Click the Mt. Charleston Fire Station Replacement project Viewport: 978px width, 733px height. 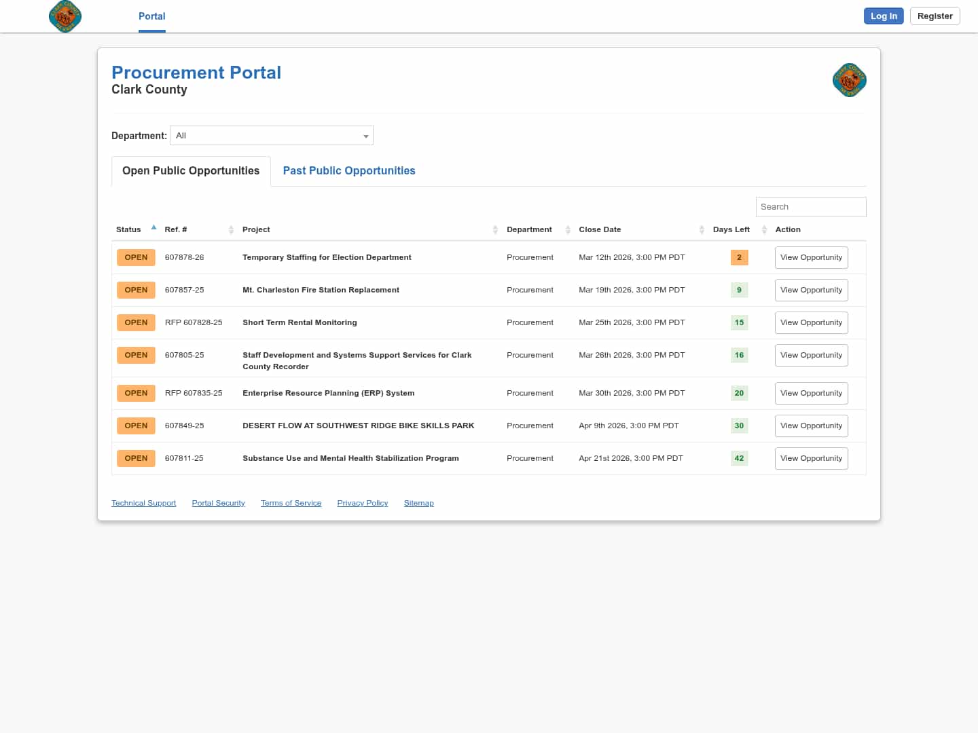(321, 290)
